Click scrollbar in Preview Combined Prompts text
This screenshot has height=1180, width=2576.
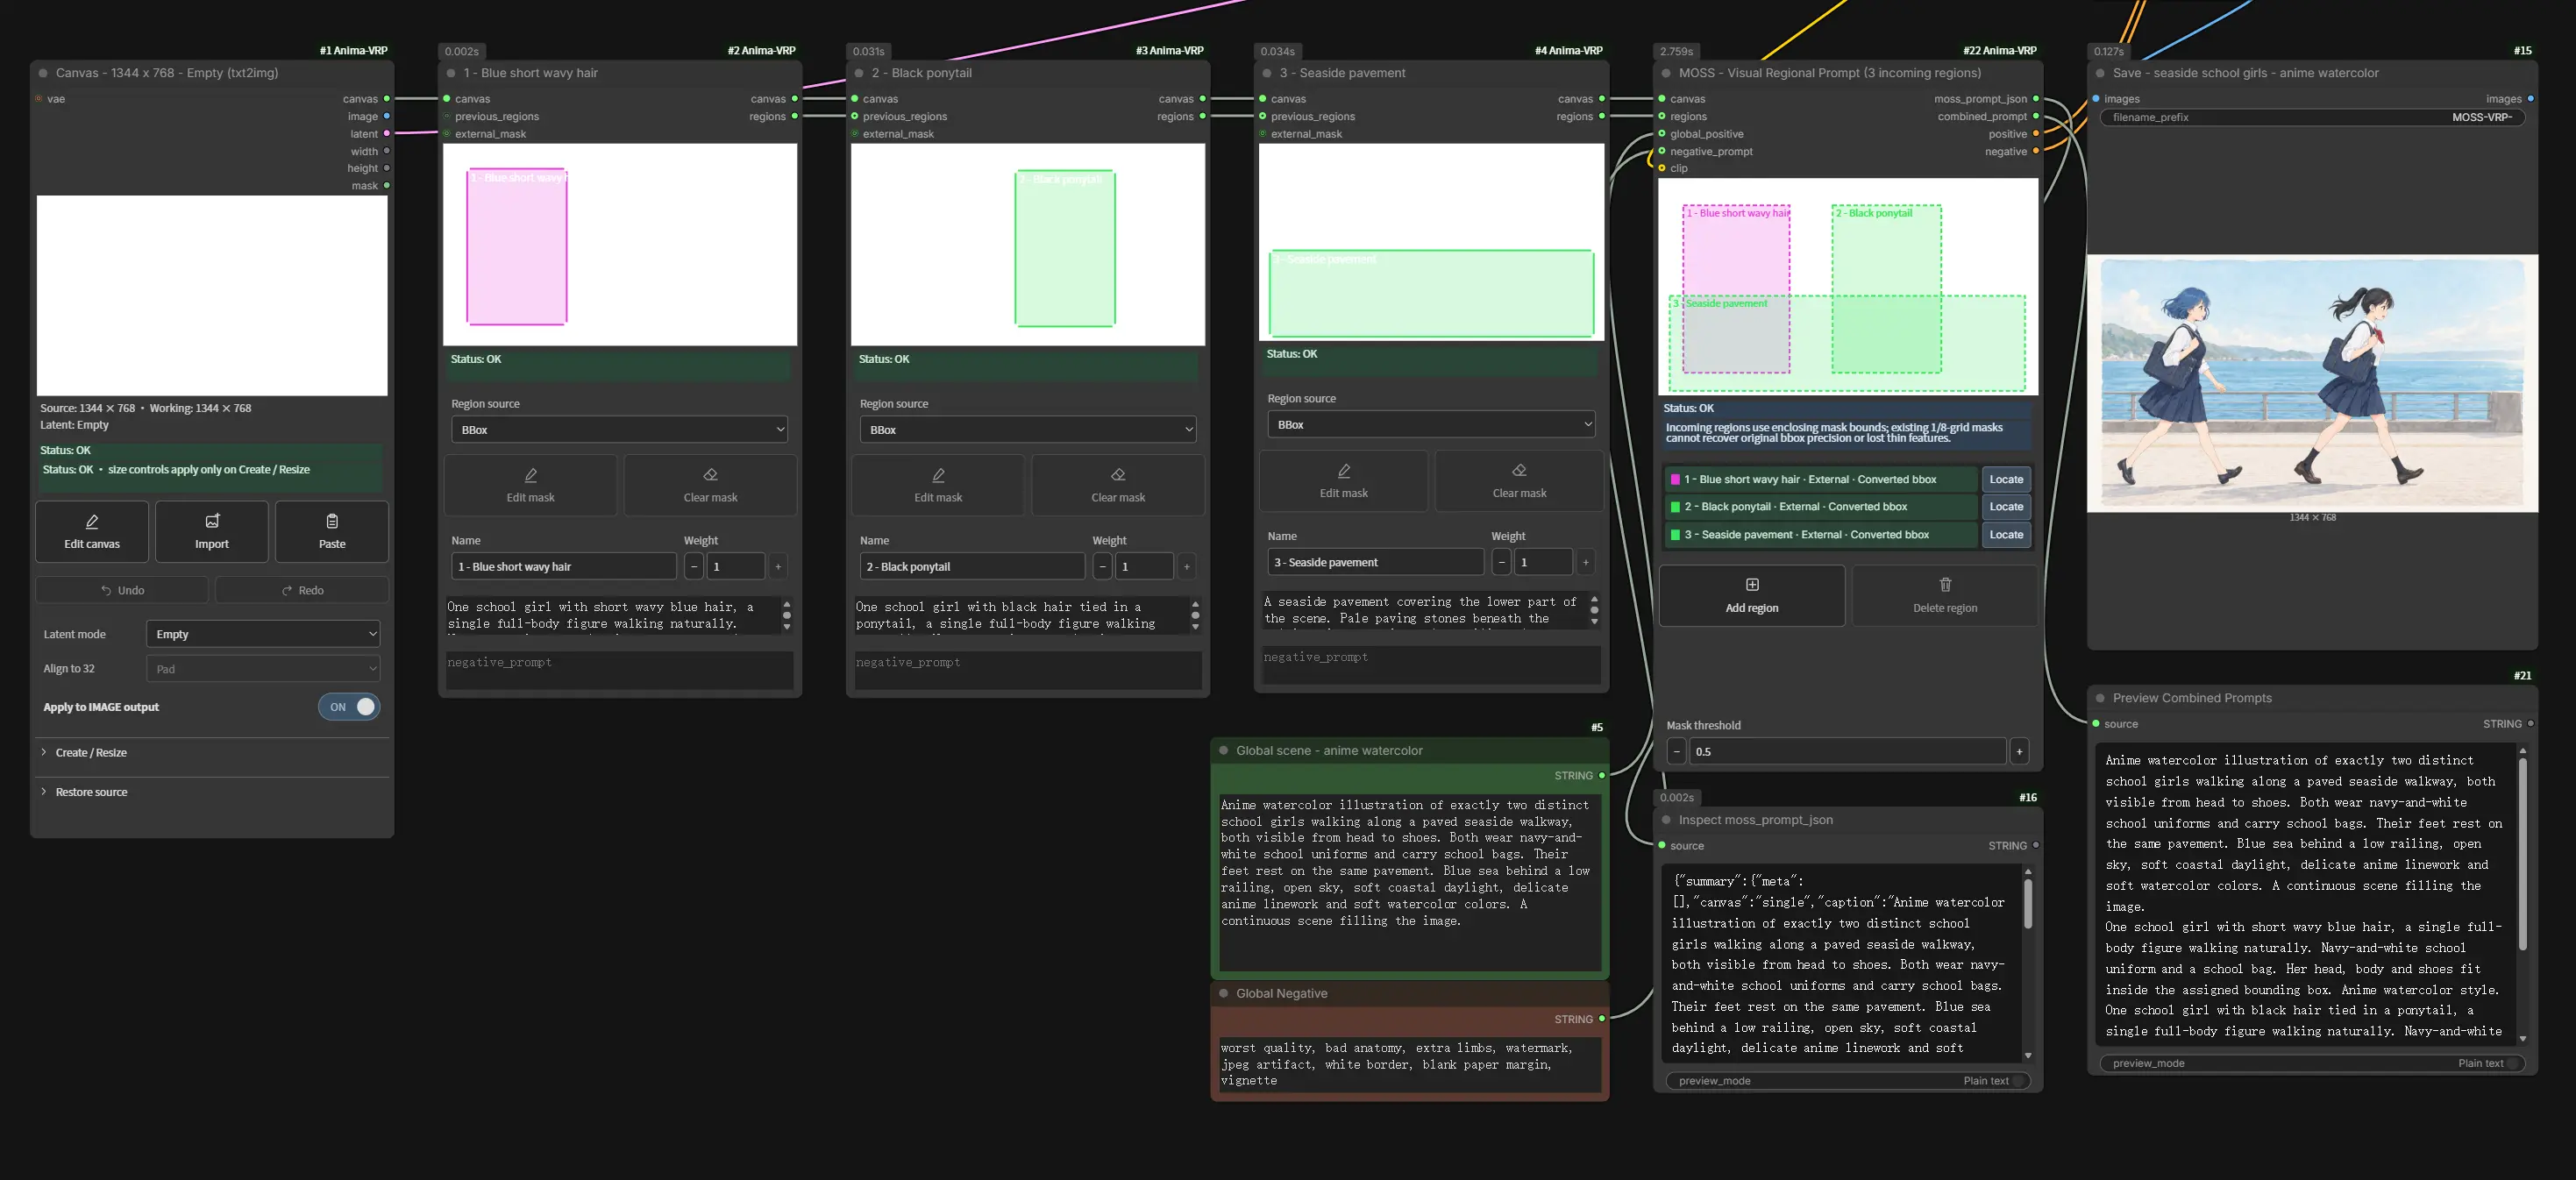[x=2522, y=855]
